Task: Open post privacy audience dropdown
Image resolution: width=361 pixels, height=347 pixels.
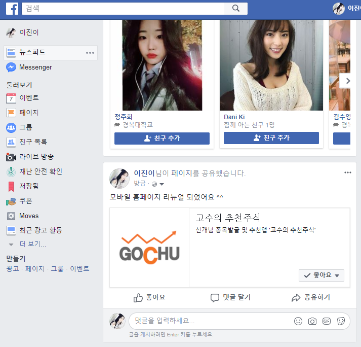Action: tap(158, 184)
